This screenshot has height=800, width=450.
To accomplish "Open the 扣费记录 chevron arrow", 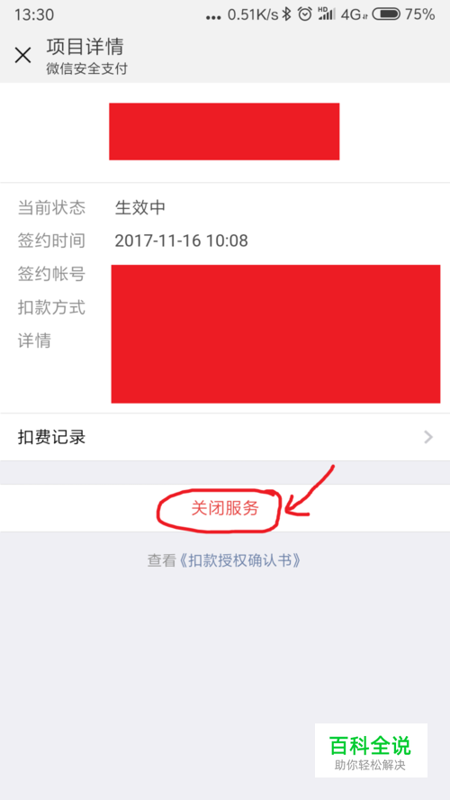I will pos(428,437).
